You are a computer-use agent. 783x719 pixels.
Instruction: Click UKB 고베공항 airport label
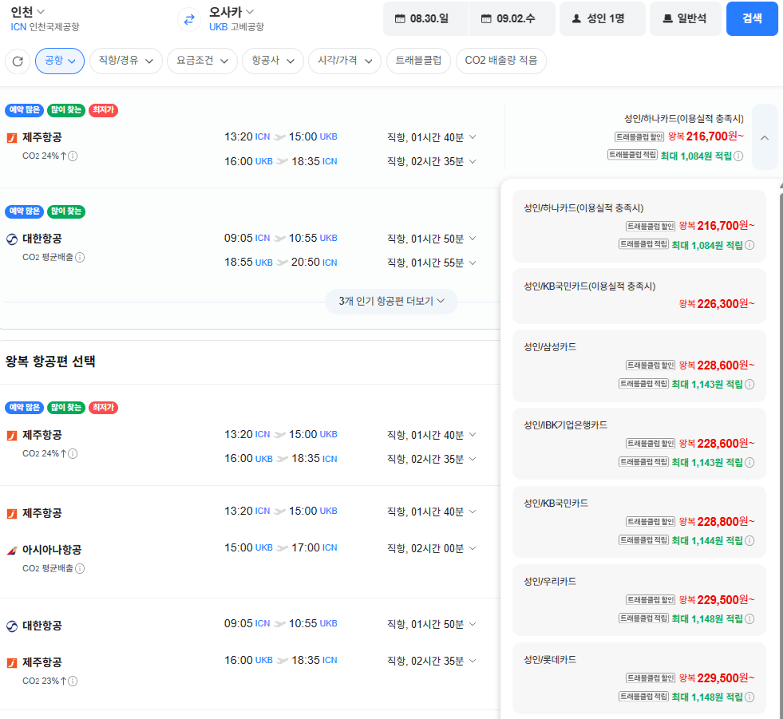[237, 27]
